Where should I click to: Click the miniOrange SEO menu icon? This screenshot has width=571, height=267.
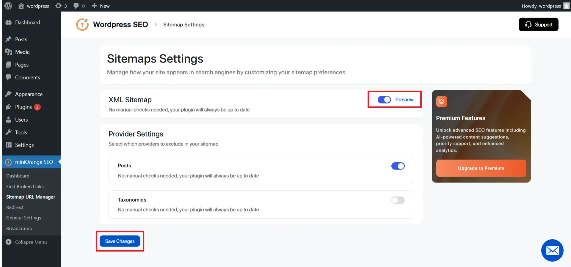coord(9,162)
